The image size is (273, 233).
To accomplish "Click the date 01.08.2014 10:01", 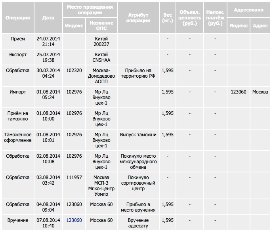I will coord(48,137).
